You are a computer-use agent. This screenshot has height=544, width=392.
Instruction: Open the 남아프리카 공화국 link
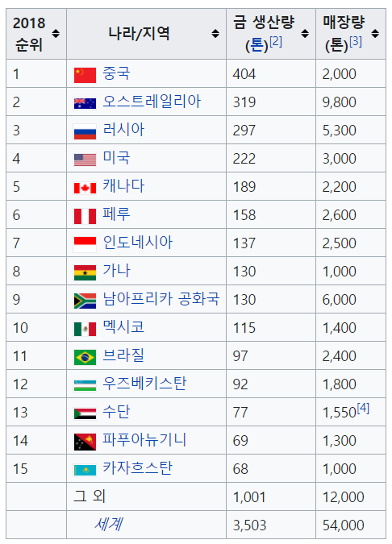click(161, 299)
